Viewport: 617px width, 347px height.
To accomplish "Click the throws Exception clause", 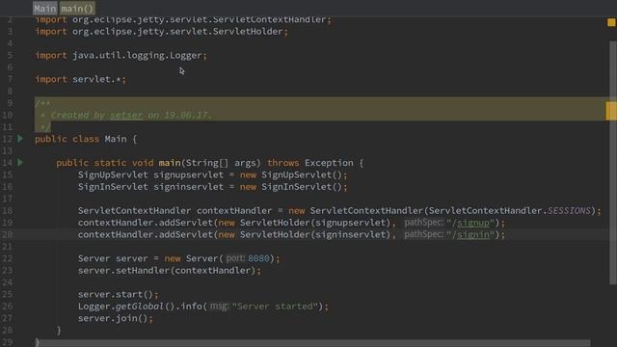I will coord(310,163).
